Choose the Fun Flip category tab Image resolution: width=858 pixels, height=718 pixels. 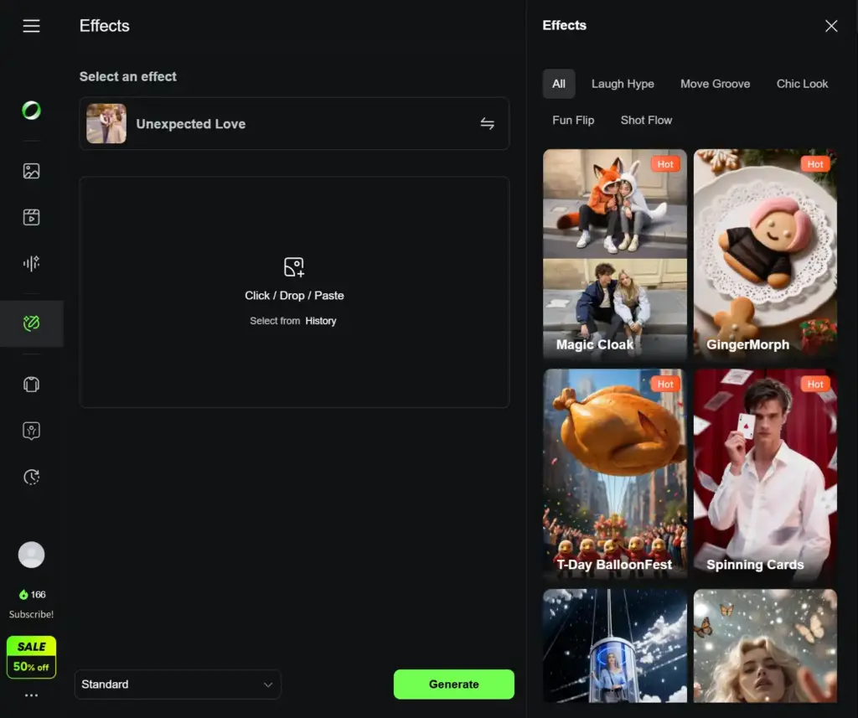tap(573, 120)
